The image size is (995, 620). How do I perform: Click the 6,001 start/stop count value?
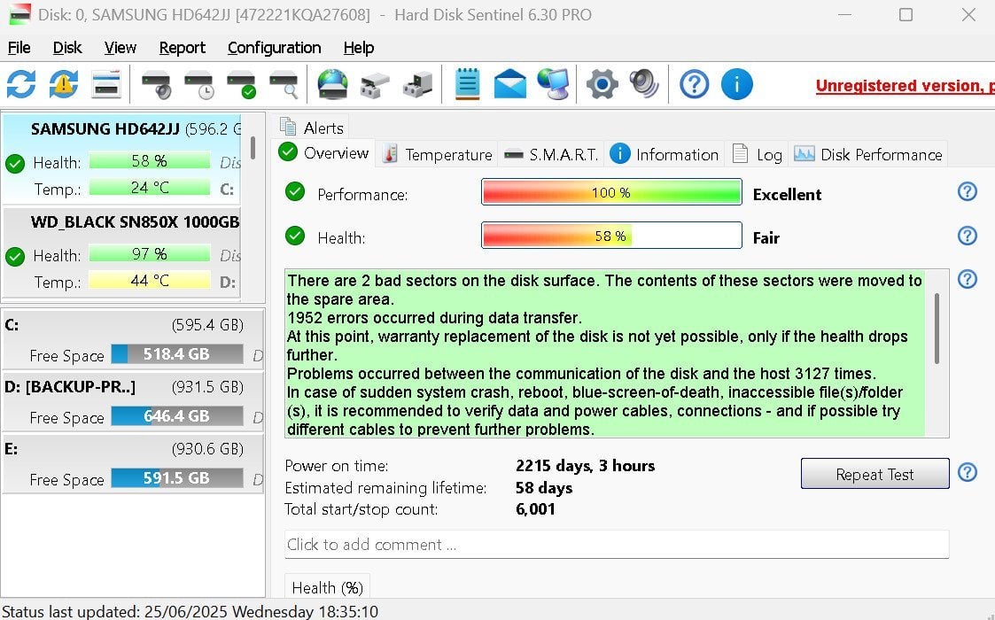pyautogui.click(x=535, y=509)
